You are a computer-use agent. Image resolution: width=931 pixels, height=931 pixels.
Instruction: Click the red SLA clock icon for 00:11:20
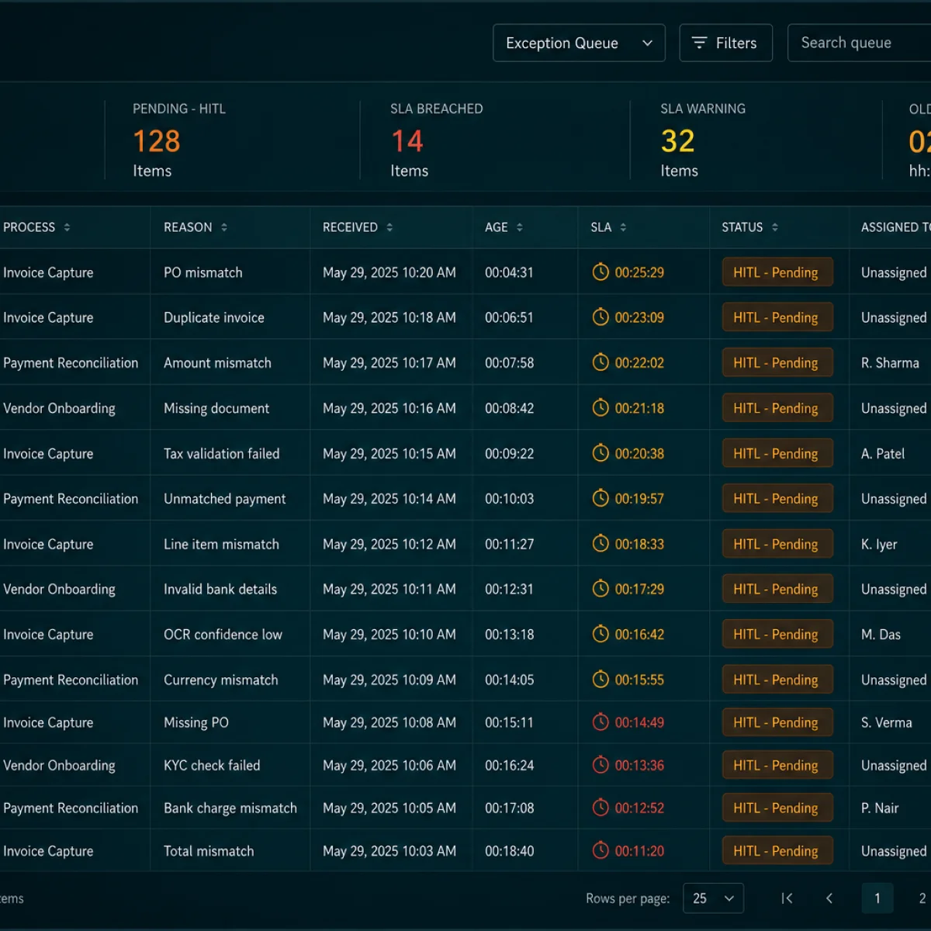(600, 850)
